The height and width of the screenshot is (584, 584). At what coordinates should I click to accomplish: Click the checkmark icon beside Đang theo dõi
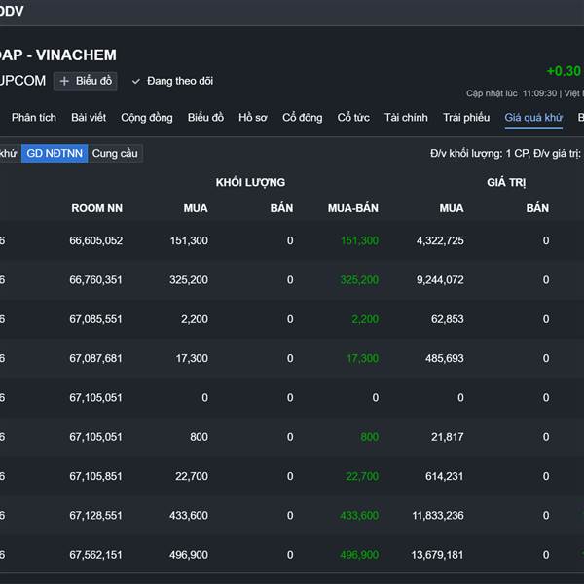tap(136, 81)
